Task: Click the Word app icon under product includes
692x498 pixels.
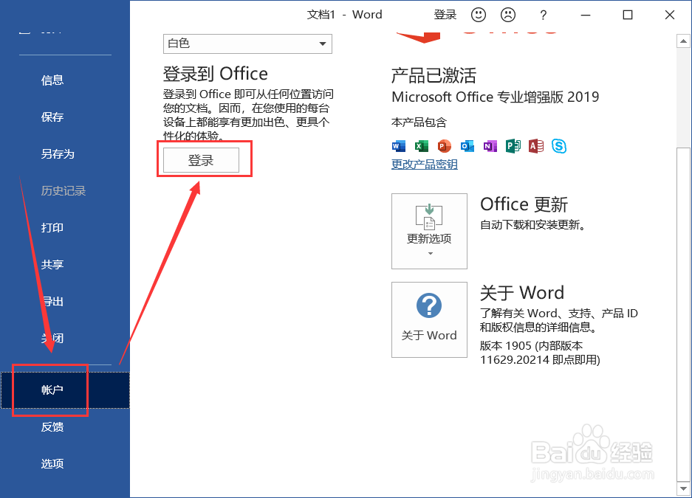Action: click(x=399, y=146)
